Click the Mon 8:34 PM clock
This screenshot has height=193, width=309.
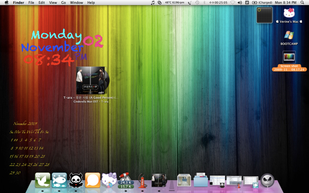pos(285,3)
